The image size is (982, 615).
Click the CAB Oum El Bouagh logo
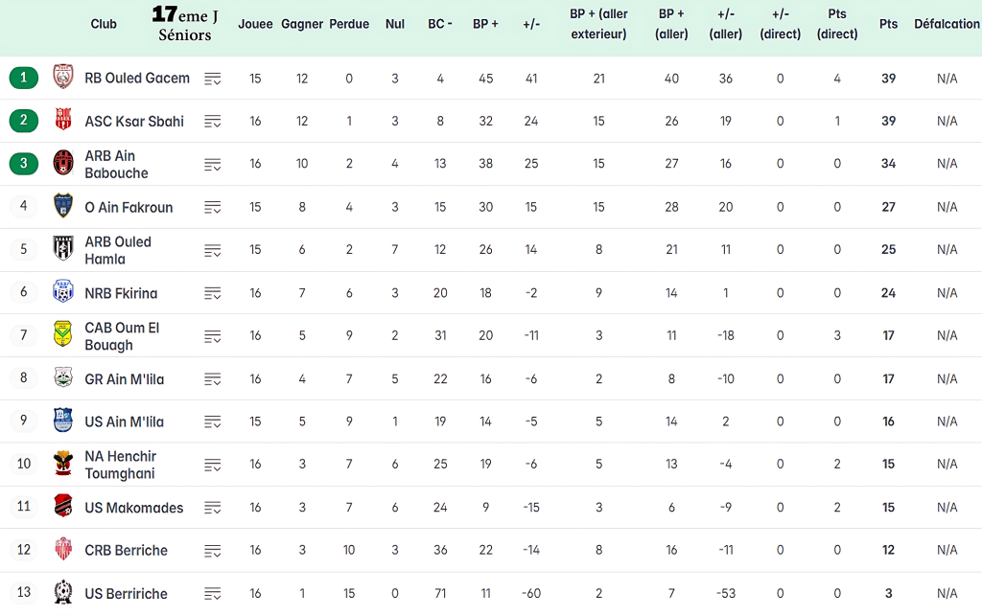click(63, 335)
